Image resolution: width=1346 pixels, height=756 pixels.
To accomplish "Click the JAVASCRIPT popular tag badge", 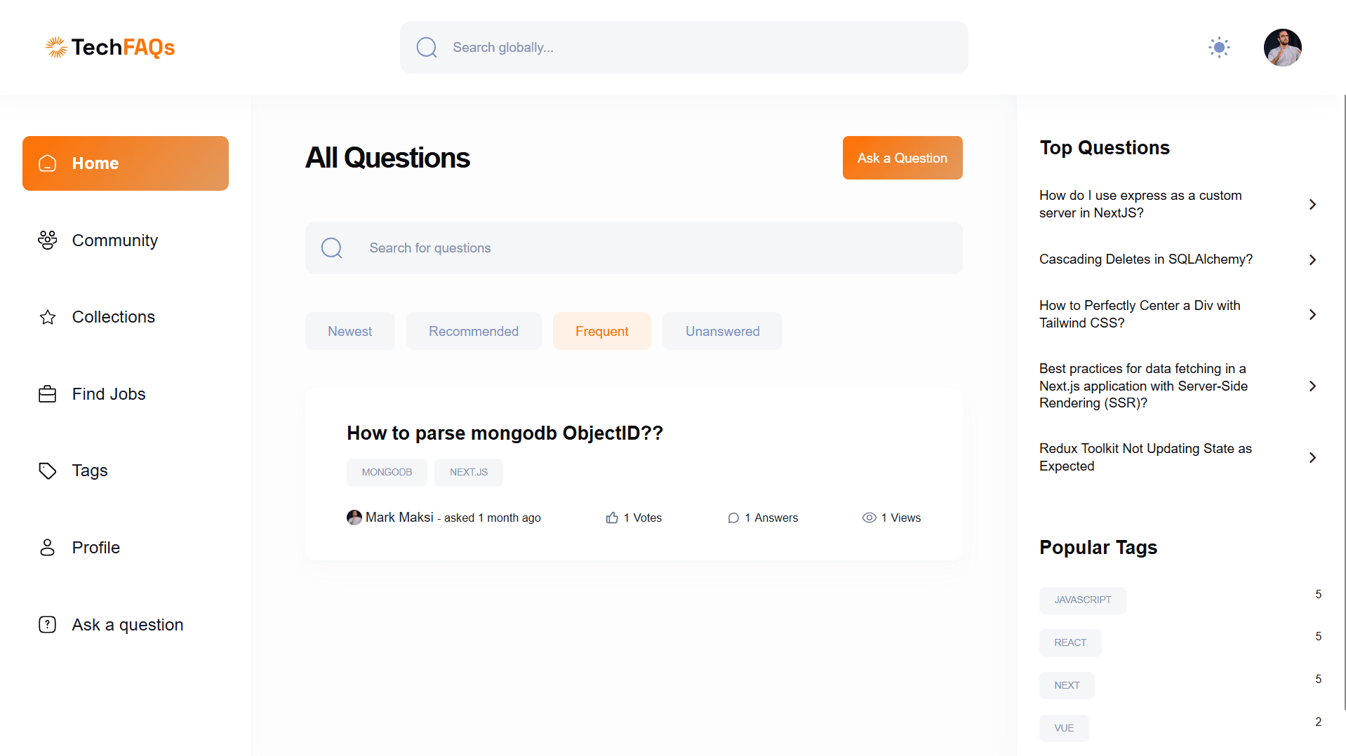I will point(1082,600).
